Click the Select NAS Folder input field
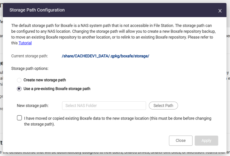 click(x=104, y=105)
